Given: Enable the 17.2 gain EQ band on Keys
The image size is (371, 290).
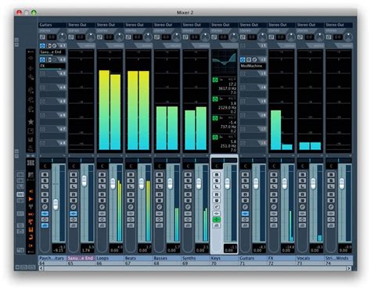Looking at the screenshot, I should click(215, 80).
